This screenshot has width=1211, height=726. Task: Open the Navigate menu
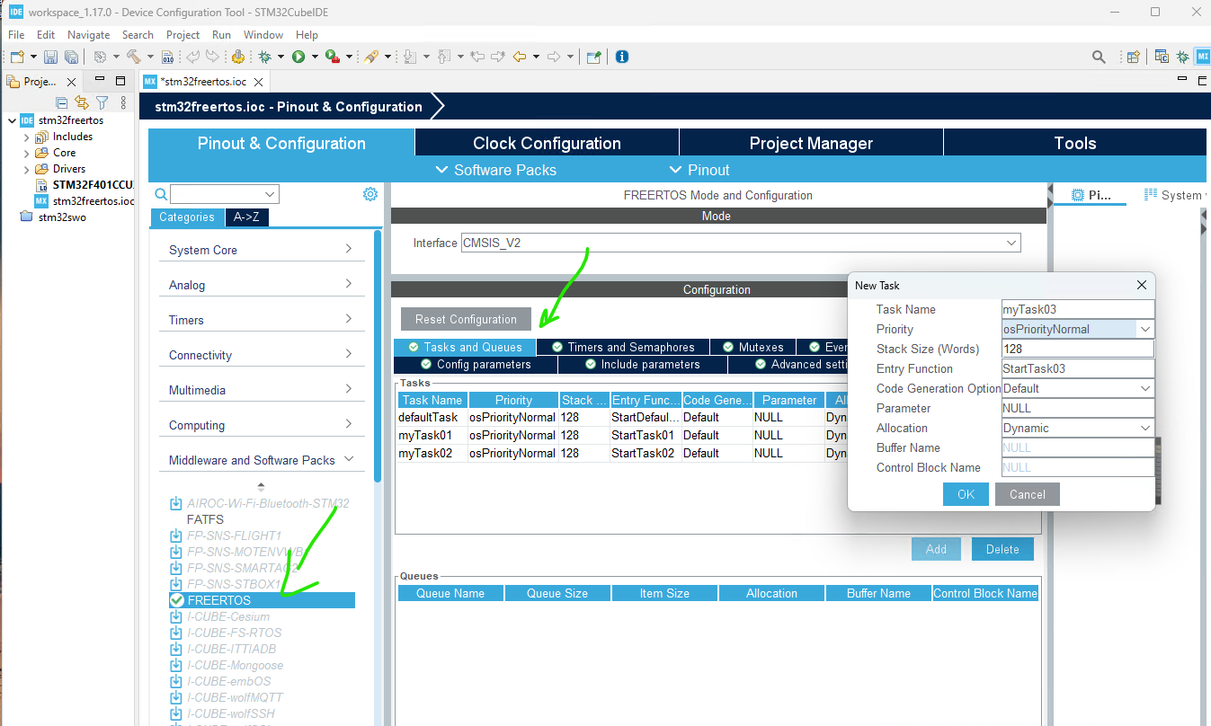pyautogui.click(x=88, y=35)
